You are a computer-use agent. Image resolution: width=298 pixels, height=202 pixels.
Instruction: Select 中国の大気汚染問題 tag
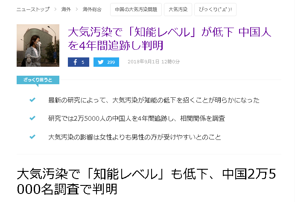click(136, 9)
